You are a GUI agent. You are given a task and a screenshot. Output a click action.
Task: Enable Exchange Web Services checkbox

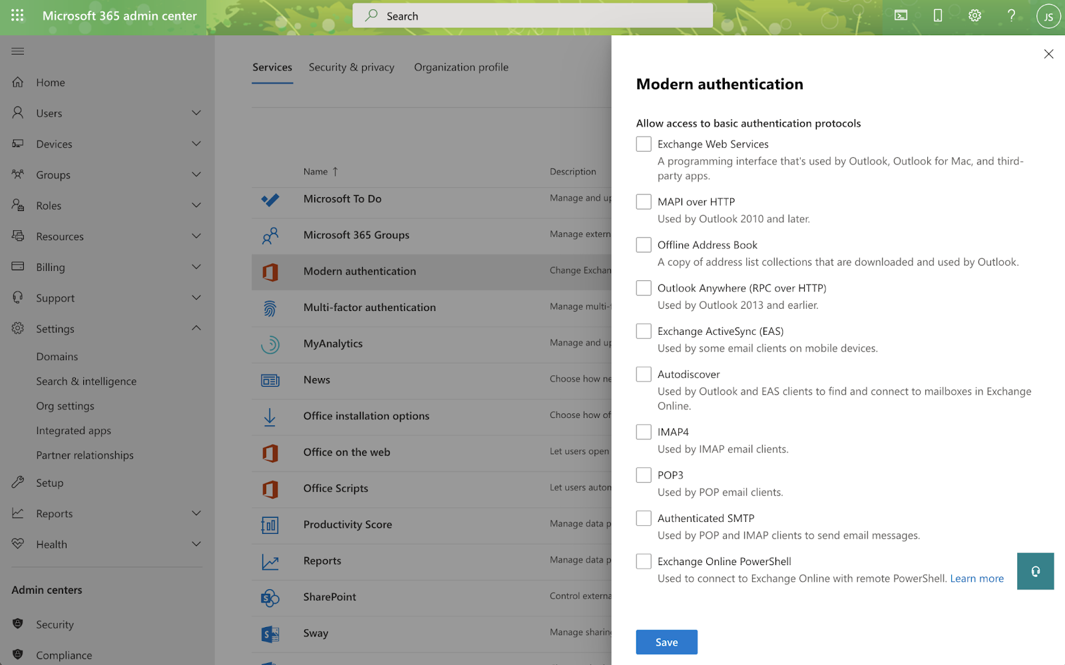[644, 144]
